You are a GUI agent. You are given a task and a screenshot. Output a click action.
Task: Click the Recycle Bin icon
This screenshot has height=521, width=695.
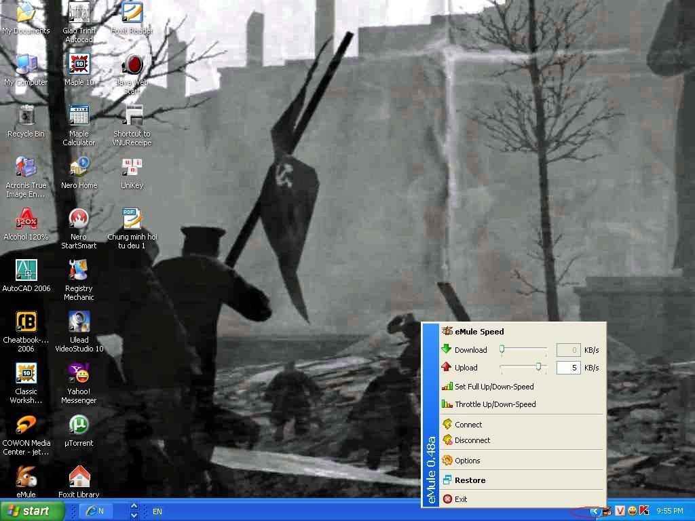pos(26,117)
